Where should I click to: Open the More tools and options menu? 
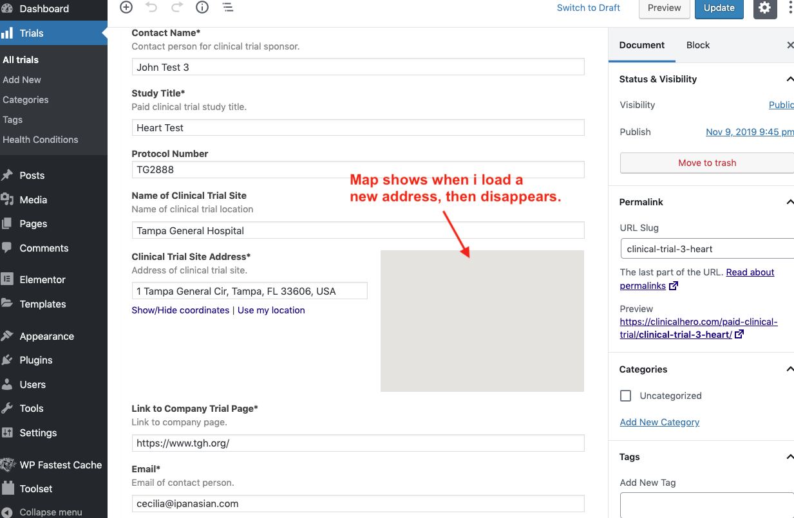(x=790, y=8)
